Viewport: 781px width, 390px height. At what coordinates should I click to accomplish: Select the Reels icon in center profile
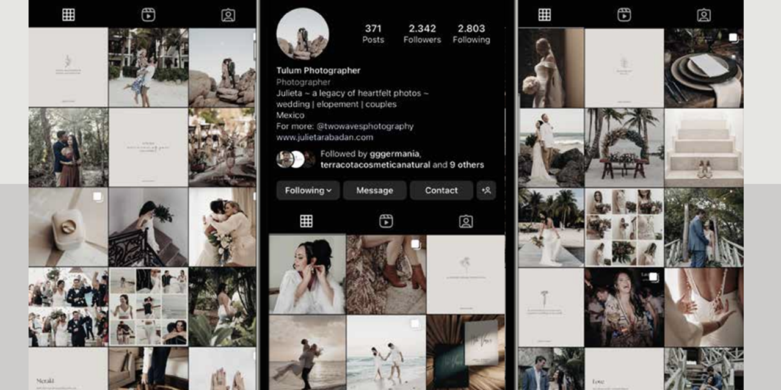point(386,221)
